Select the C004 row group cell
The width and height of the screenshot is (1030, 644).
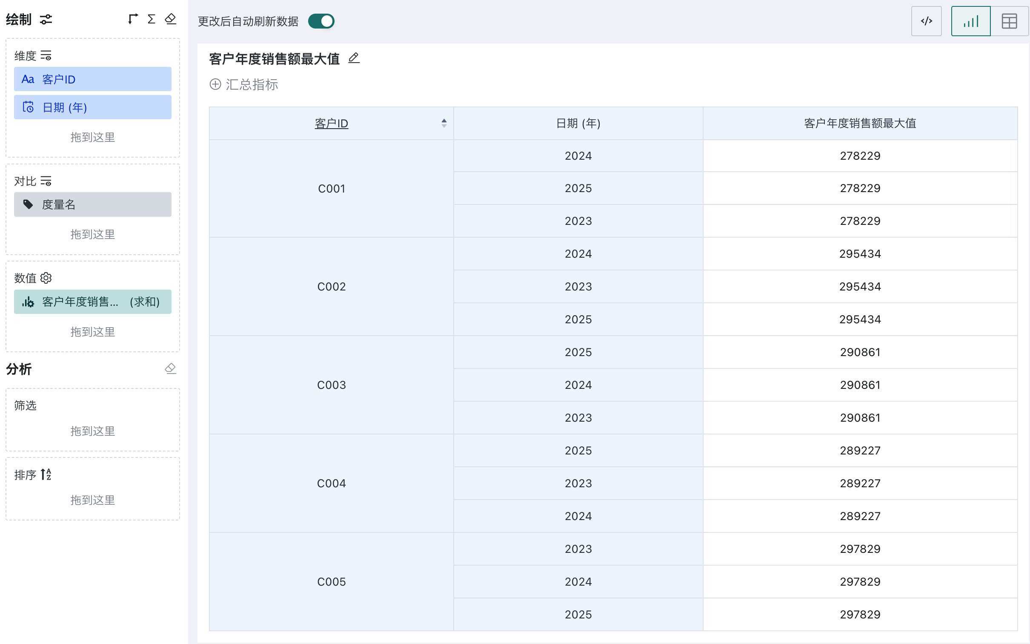coord(332,483)
